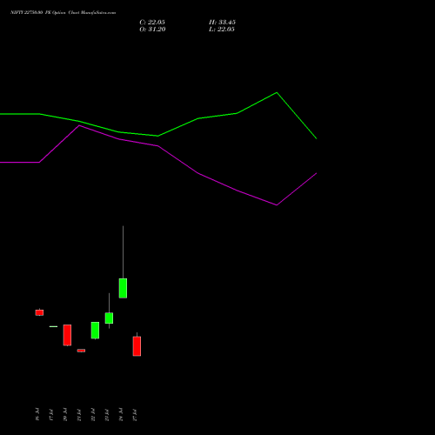435x435 pixels.
Task: Click the 16 Jul date axis label
Action: pyautogui.click(x=37, y=414)
